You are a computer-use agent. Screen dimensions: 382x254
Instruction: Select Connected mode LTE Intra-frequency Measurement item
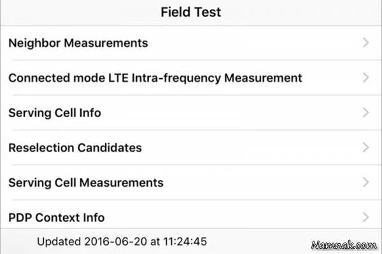tap(191, 78)
